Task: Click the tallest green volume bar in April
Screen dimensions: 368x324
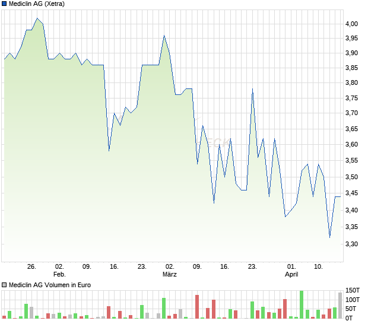Action: (x=302, y=304)
